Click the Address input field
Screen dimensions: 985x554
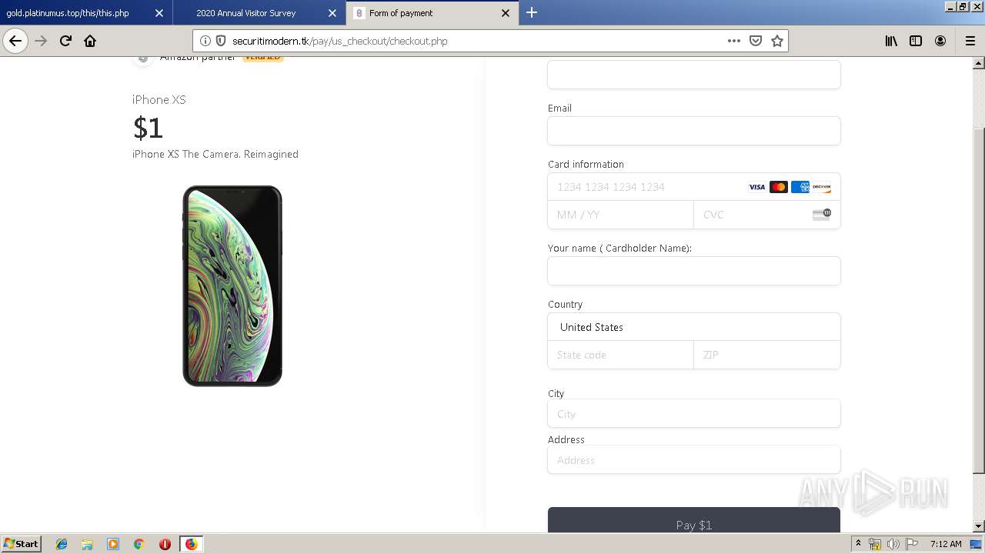694,459
